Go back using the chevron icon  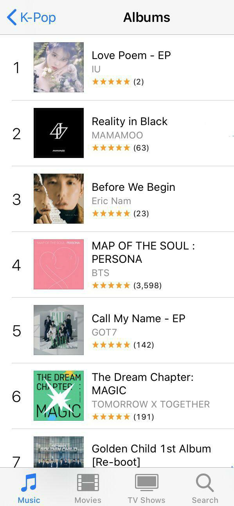(12, 17)
